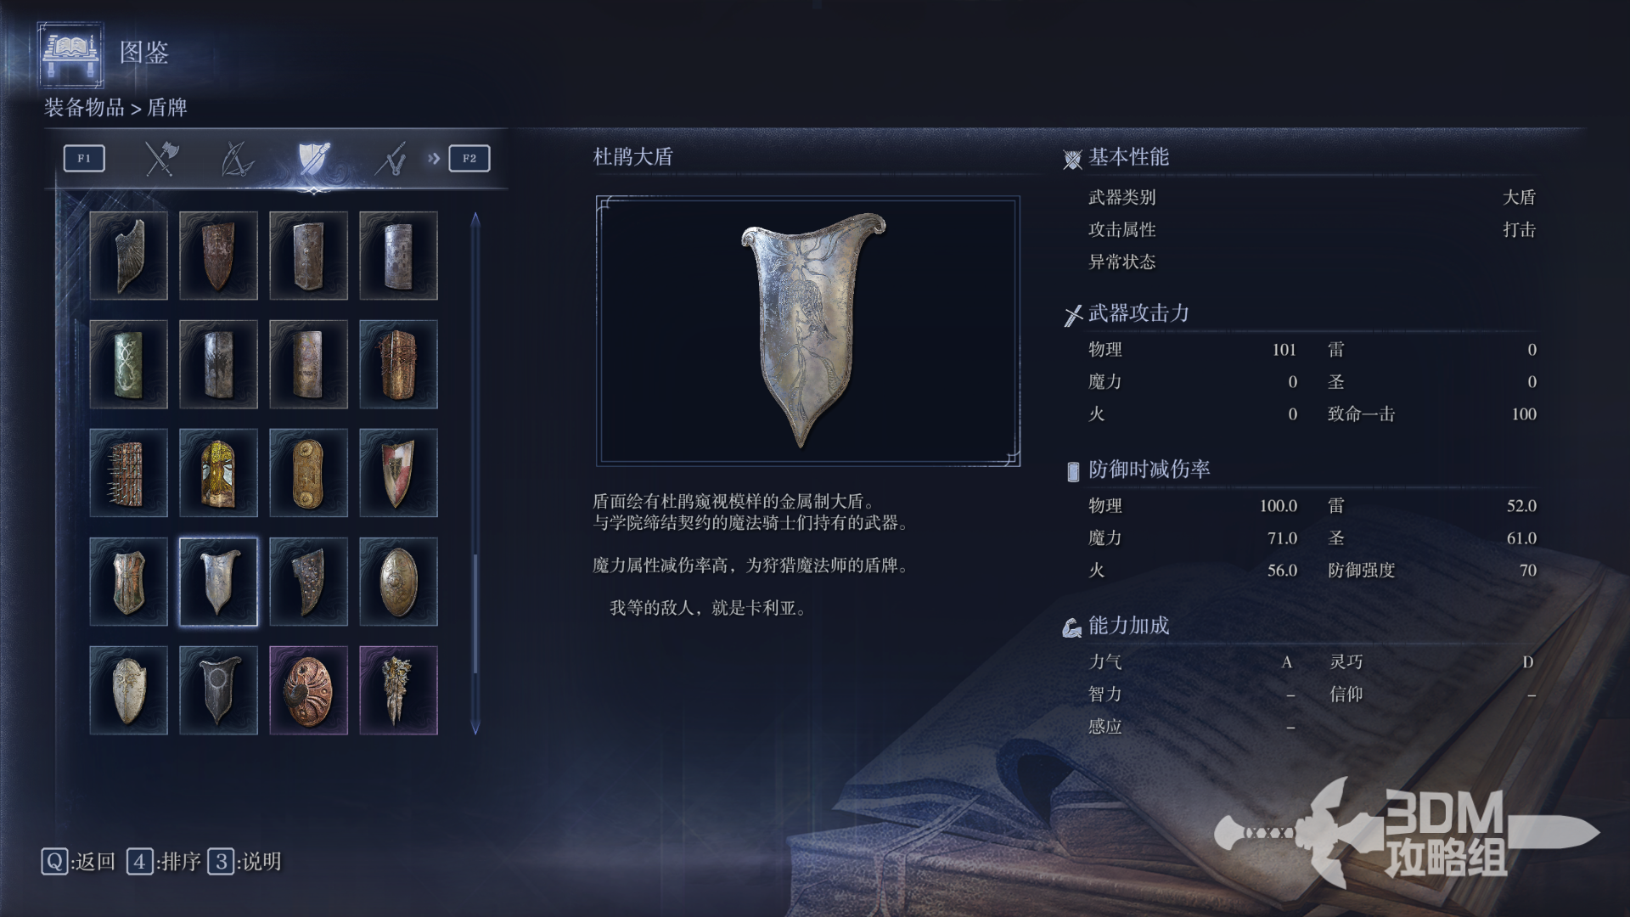Click the Q 返回 back prompt
Screen dimensions: 1630x917
(x=78, y=862)
